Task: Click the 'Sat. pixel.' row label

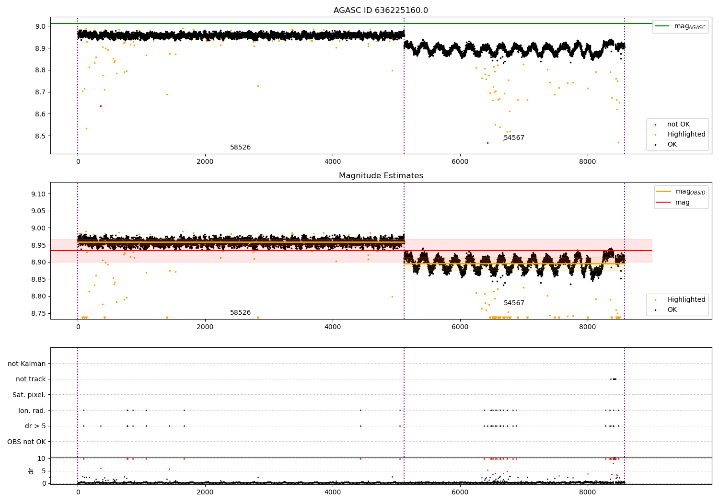Action: (29, 395)
